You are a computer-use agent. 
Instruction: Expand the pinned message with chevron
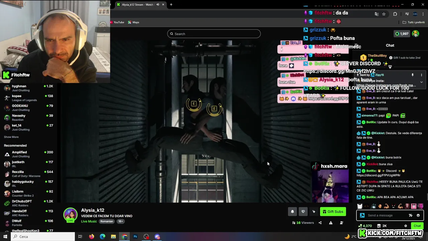(x=421, y=82)
